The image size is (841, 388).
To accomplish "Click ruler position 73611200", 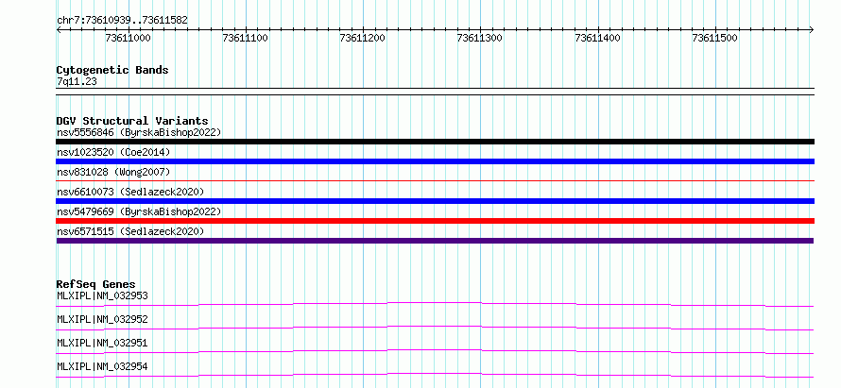I will pyautogui.click(x=363, y=38).
